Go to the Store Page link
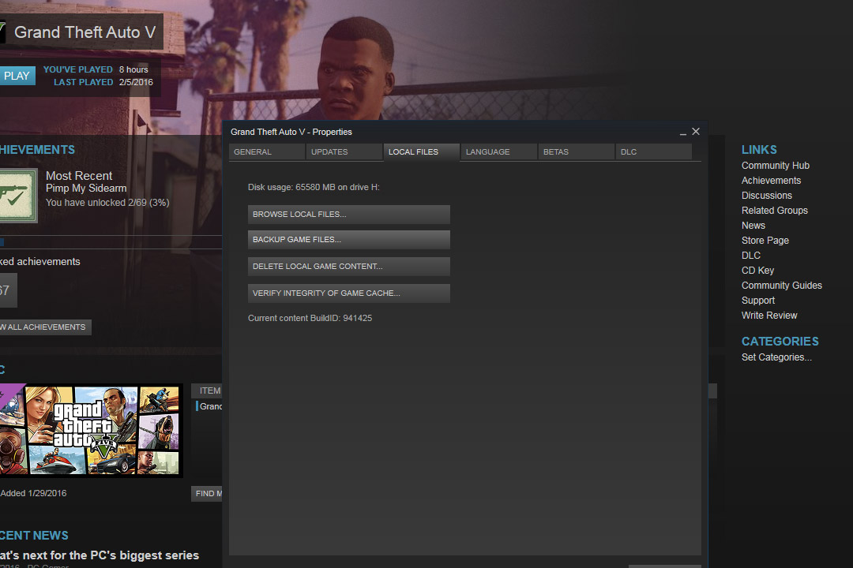 pos(765,241)
